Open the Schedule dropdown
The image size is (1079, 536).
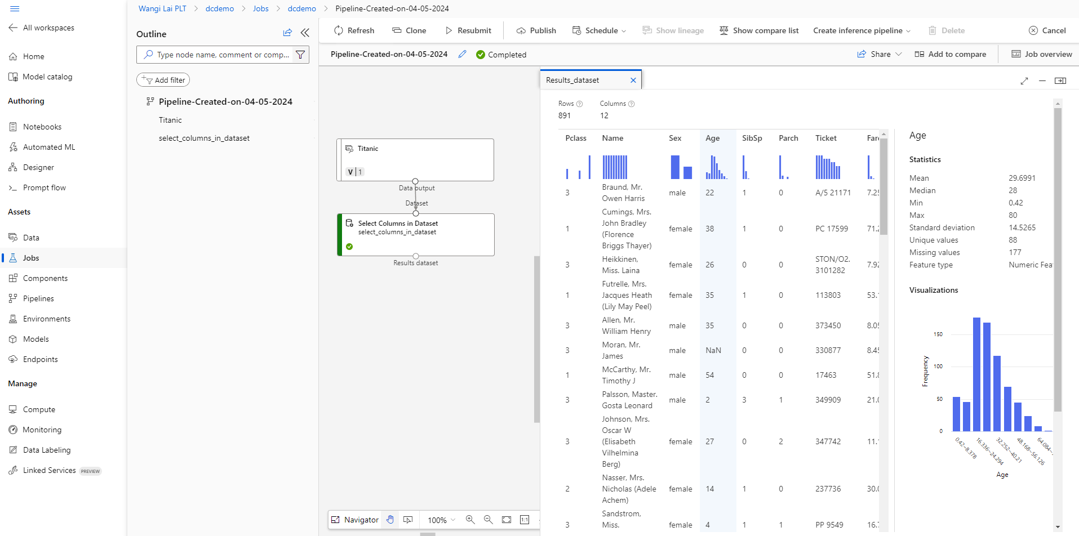point(599,30)
